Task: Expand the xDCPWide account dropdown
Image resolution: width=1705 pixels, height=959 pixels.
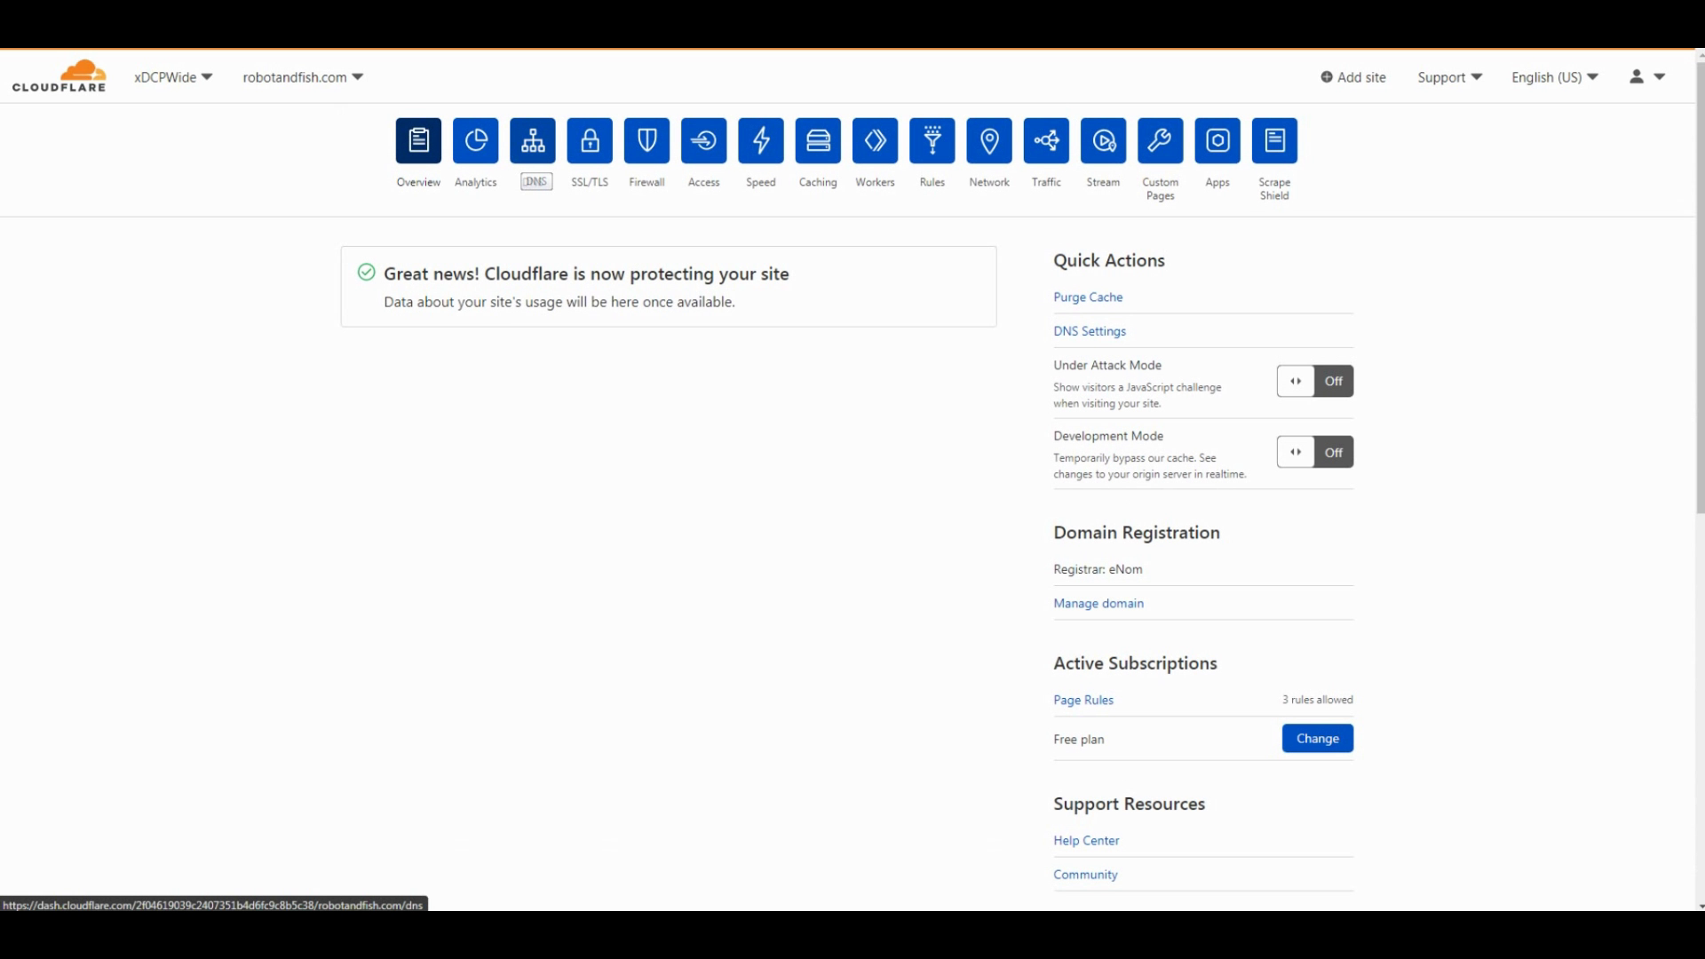Action: [x=173, y=77]
